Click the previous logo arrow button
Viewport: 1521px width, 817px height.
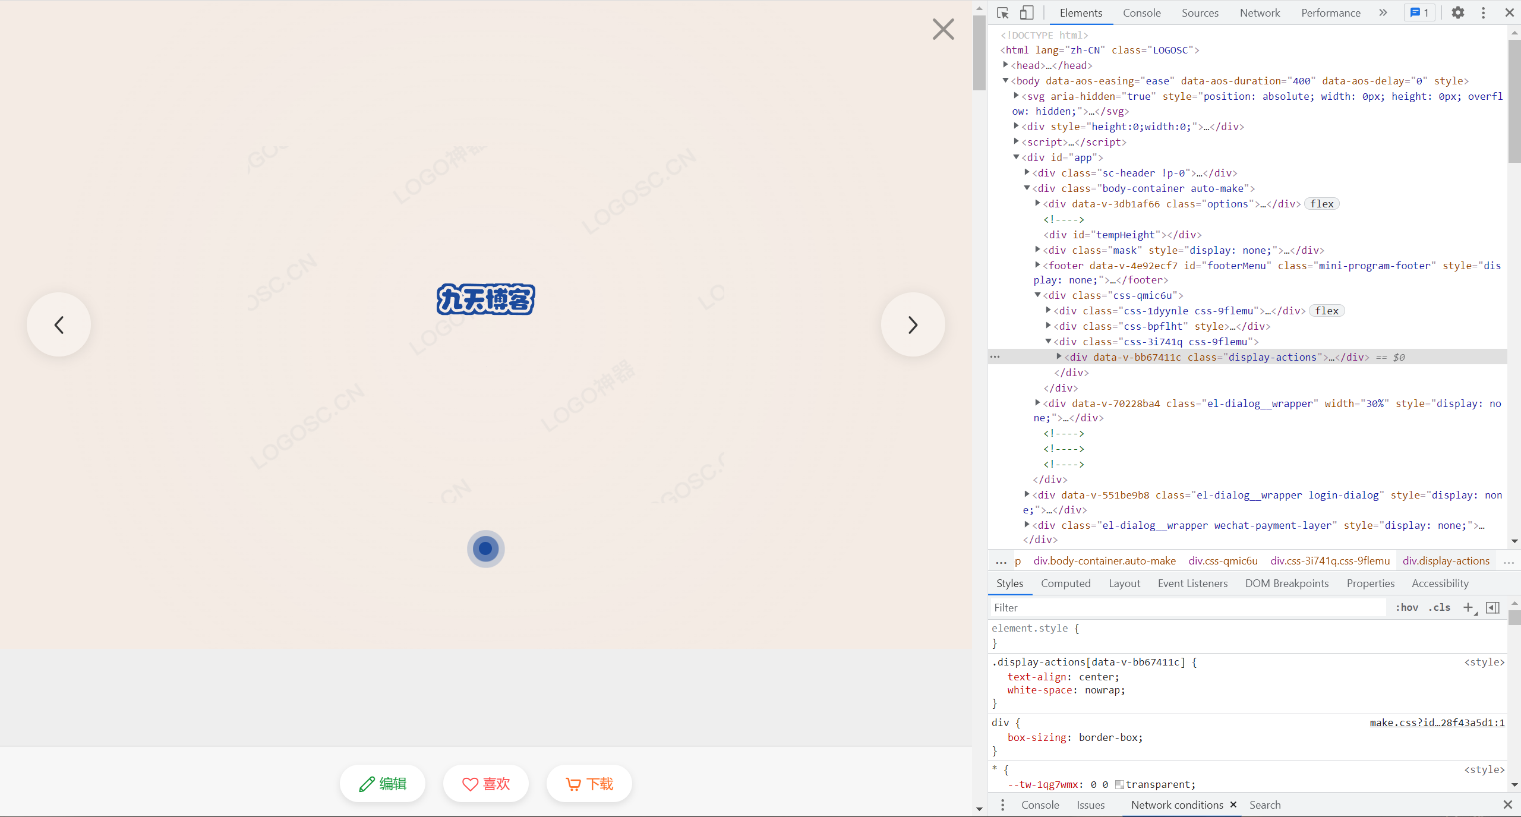pyautogui.click(x=59, y=324)
